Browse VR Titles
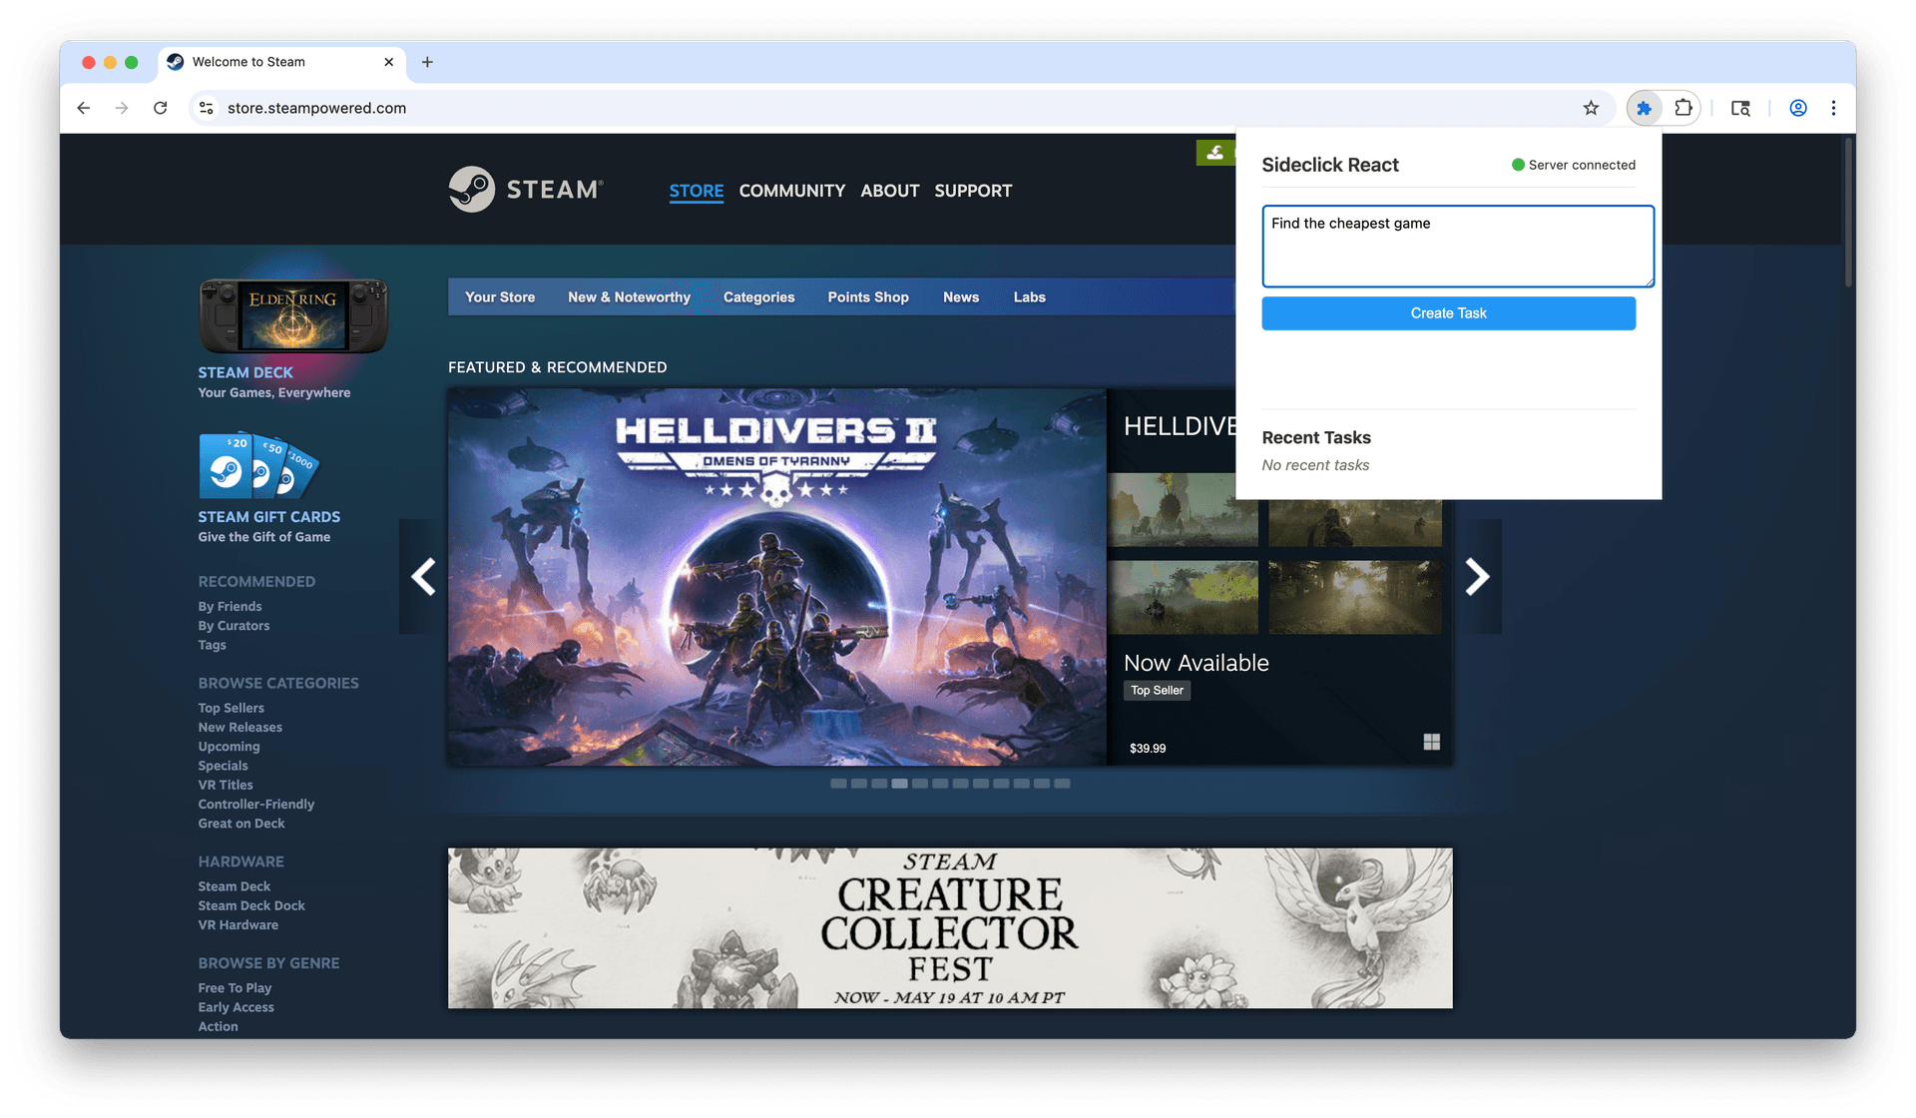This screenshot has width=1916, height=1118. (226, 785)
